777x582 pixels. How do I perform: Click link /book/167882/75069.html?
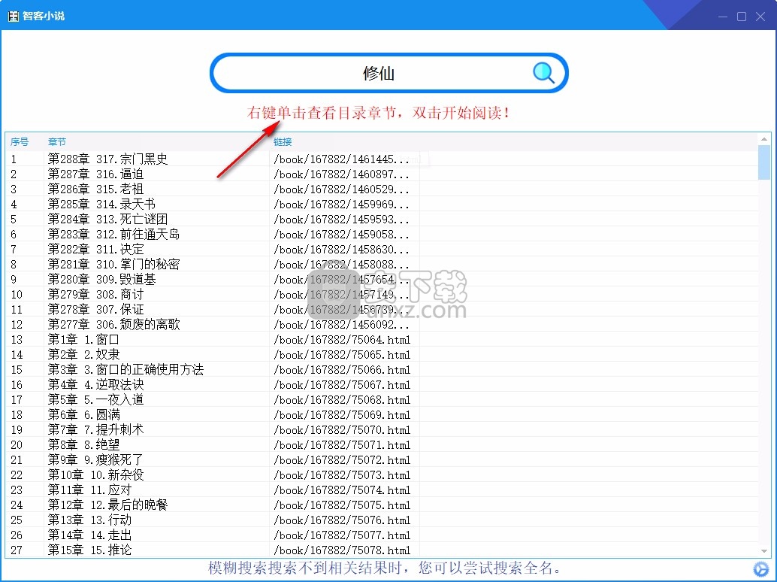point(342,415)
